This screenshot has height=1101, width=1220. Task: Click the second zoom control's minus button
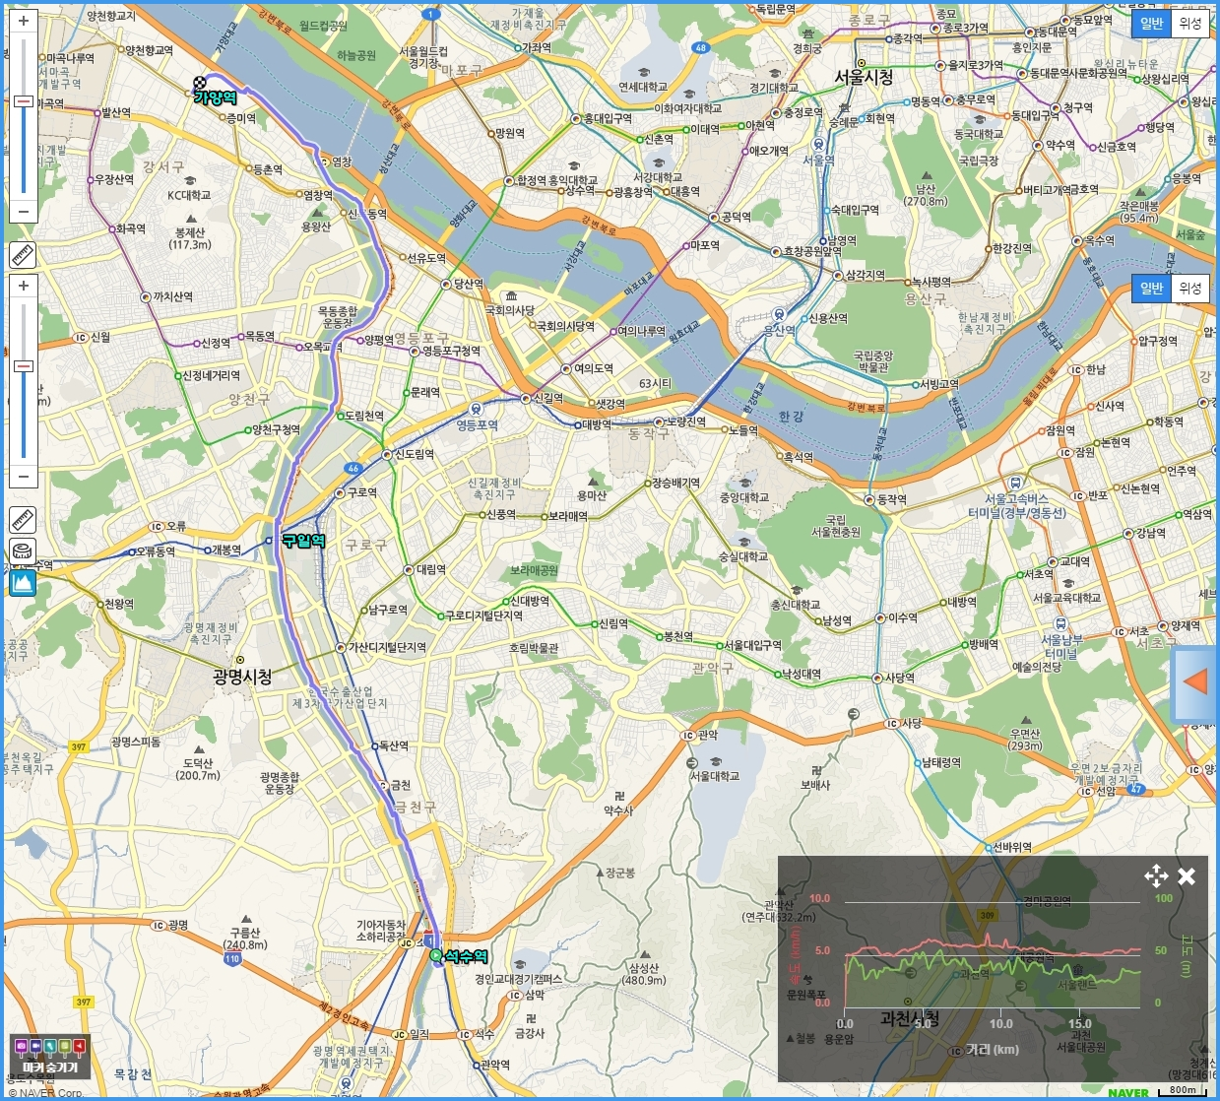[24, 477]
